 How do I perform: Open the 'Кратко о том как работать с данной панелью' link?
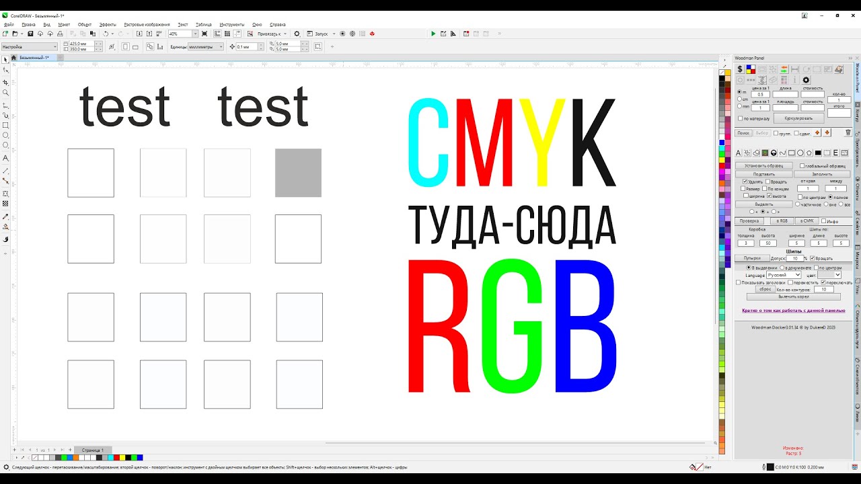click(x=793, y=311)
